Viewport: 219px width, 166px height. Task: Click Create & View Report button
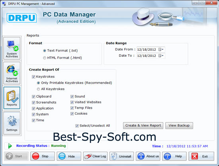(143, 125)
